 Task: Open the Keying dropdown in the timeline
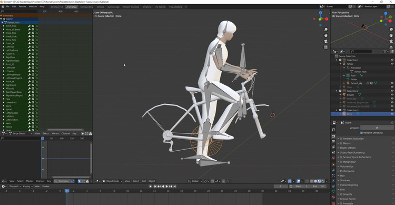[x=27, y=187]
